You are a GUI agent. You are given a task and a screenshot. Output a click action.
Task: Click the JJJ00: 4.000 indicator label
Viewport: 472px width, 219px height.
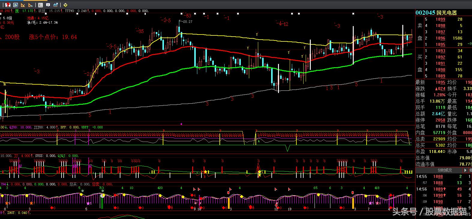(x=45, y=127)
